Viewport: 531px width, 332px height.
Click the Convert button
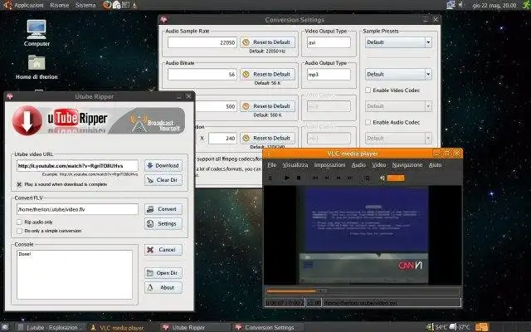tap(163, 209)
